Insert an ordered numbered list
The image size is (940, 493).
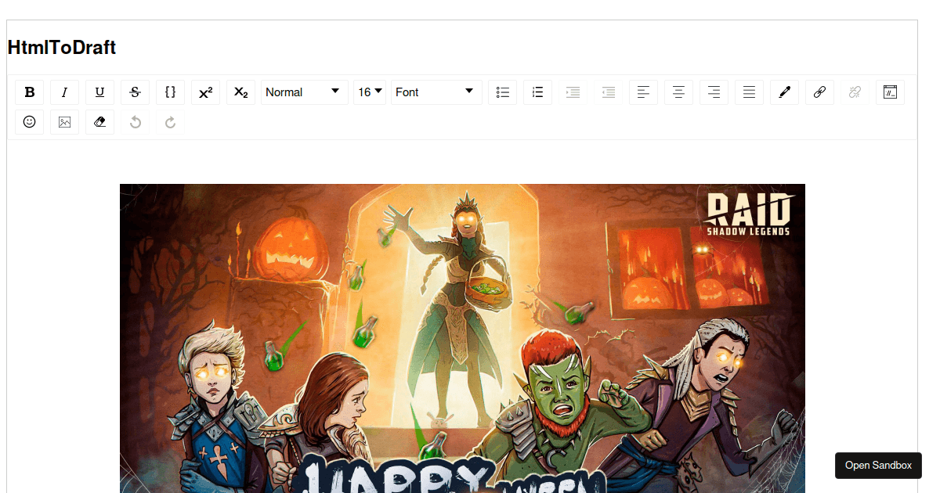[x=538, y=92]
